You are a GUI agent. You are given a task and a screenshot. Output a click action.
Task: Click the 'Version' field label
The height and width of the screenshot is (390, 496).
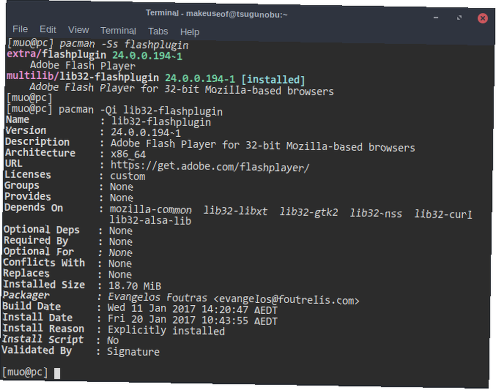click(26, 130)
